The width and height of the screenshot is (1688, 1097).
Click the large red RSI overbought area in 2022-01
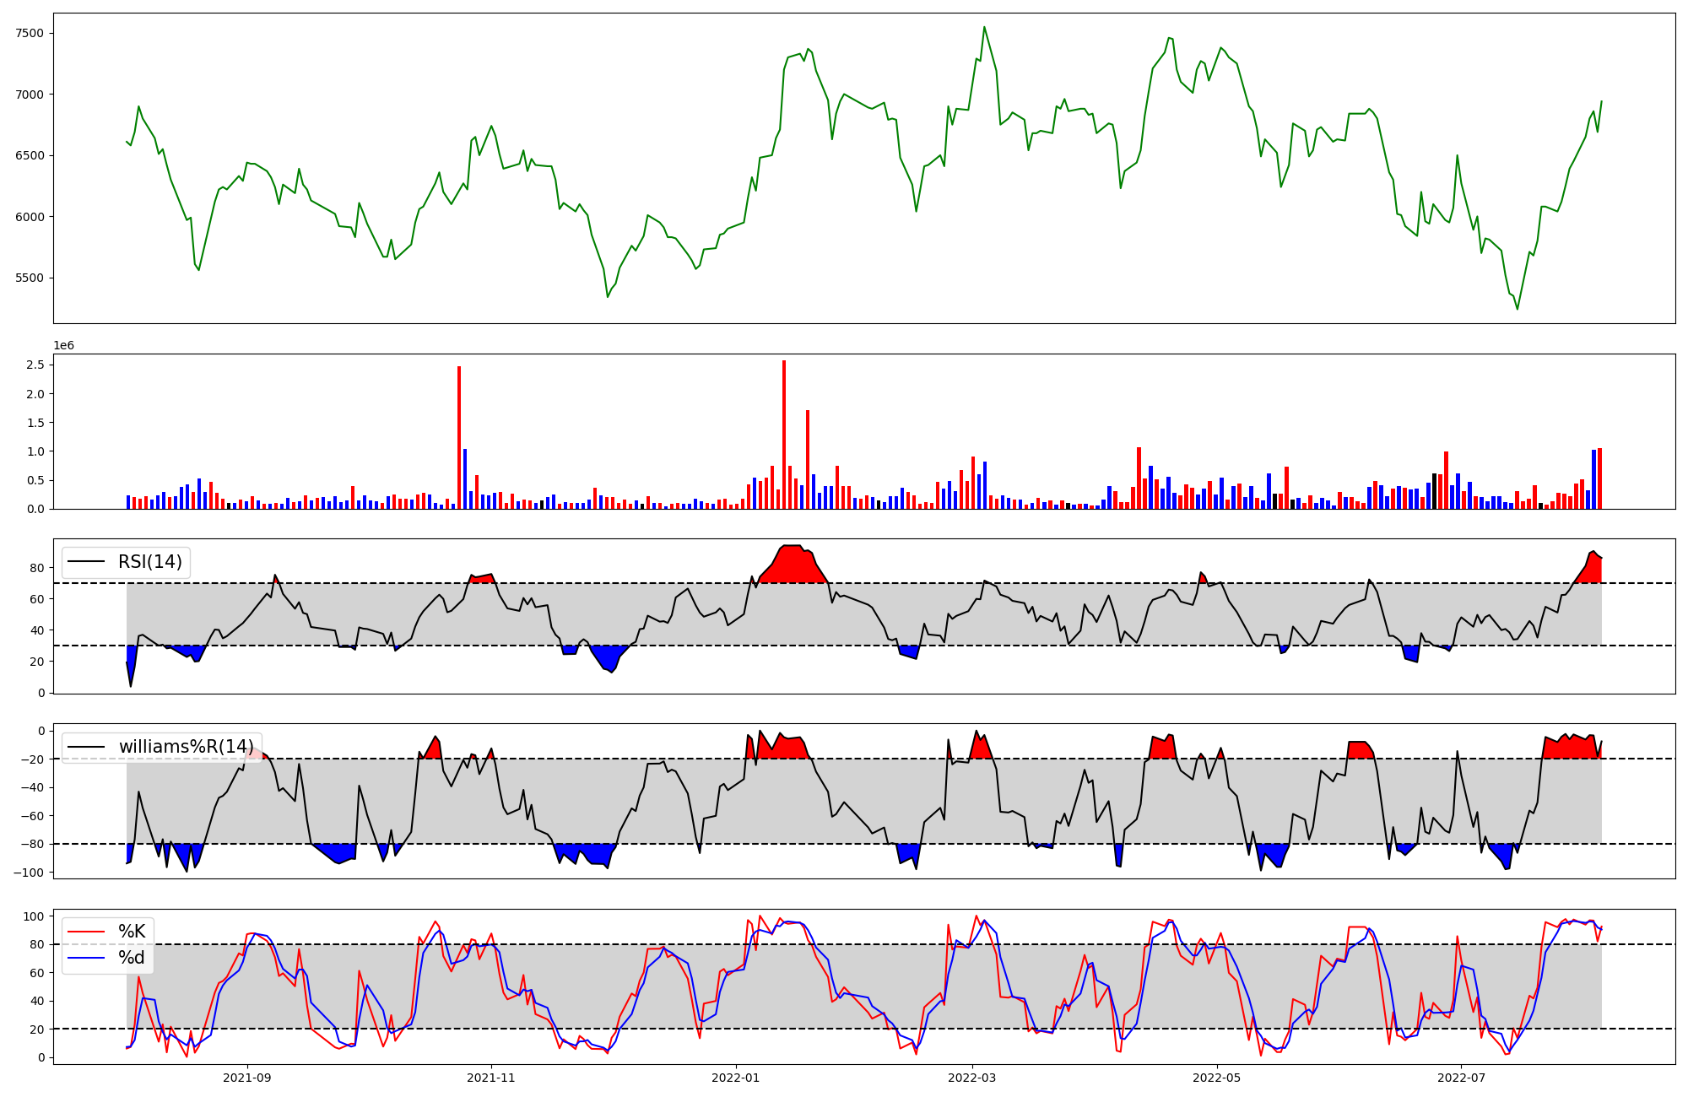click(x=792, y=565)
